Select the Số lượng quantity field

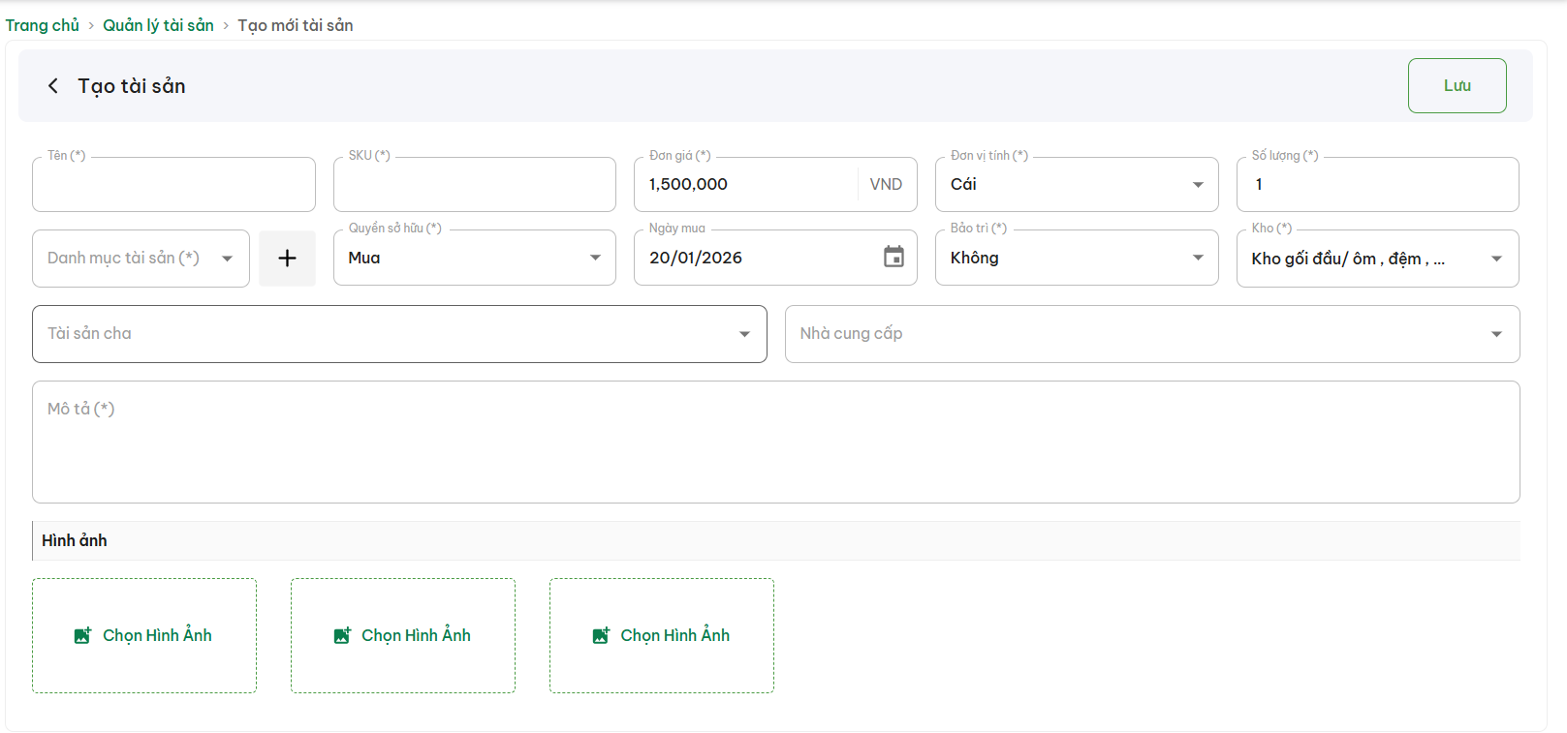coord(1376,185)
